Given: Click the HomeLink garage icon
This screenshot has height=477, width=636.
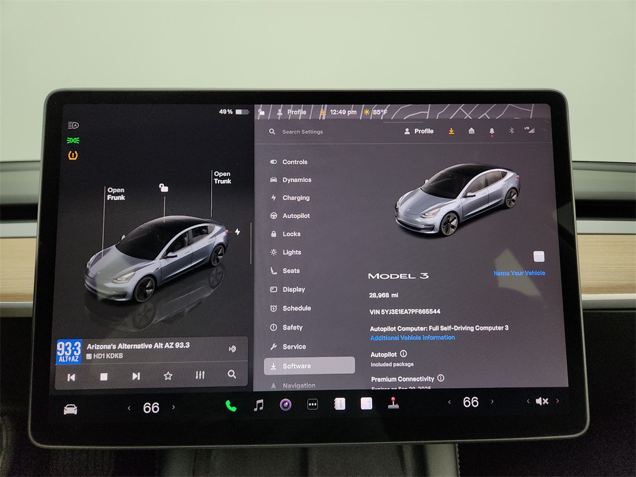Looking at the screenshot, I should click(x=471, y=130).
